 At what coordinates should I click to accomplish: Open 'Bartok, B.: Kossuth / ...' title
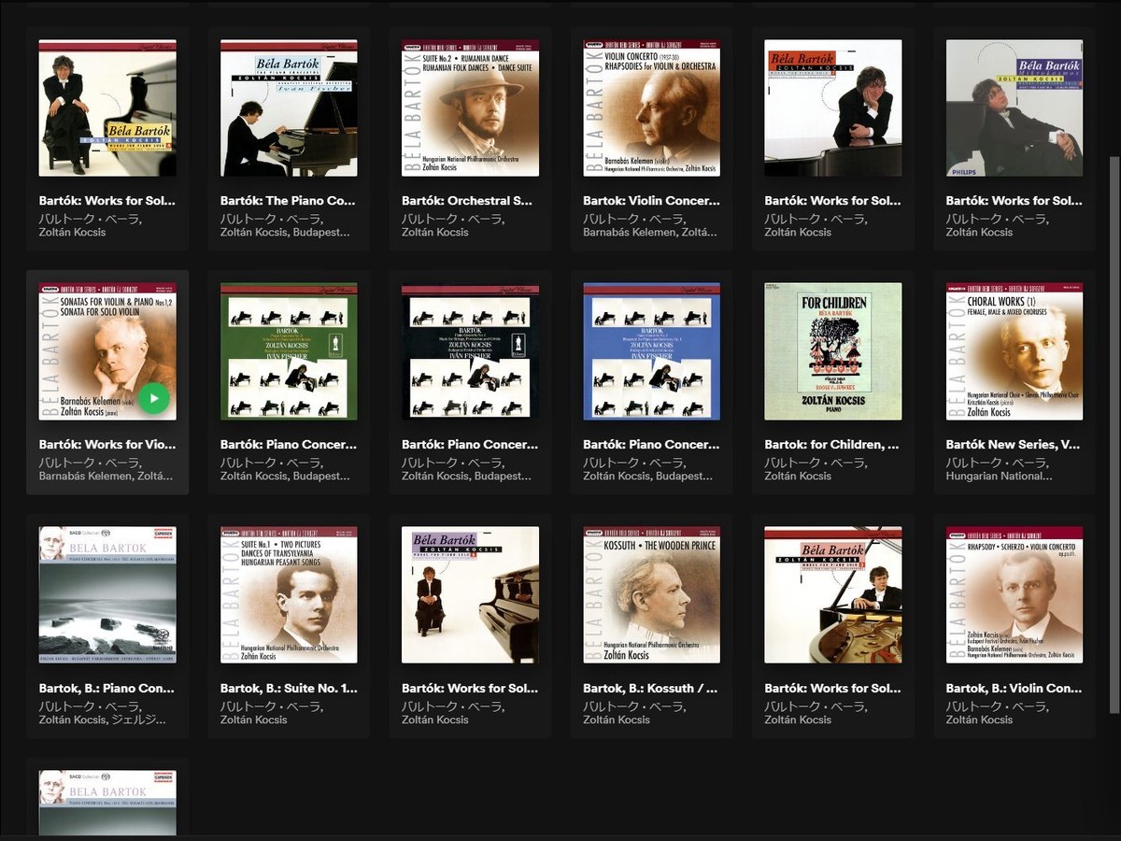tap(651, 688)
